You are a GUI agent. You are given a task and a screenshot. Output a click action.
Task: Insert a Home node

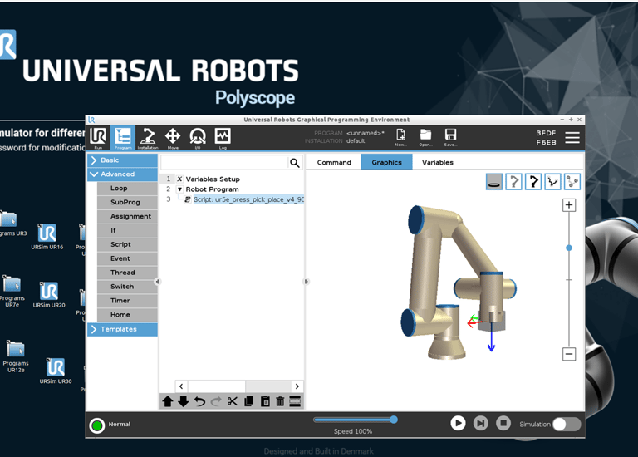127,315
